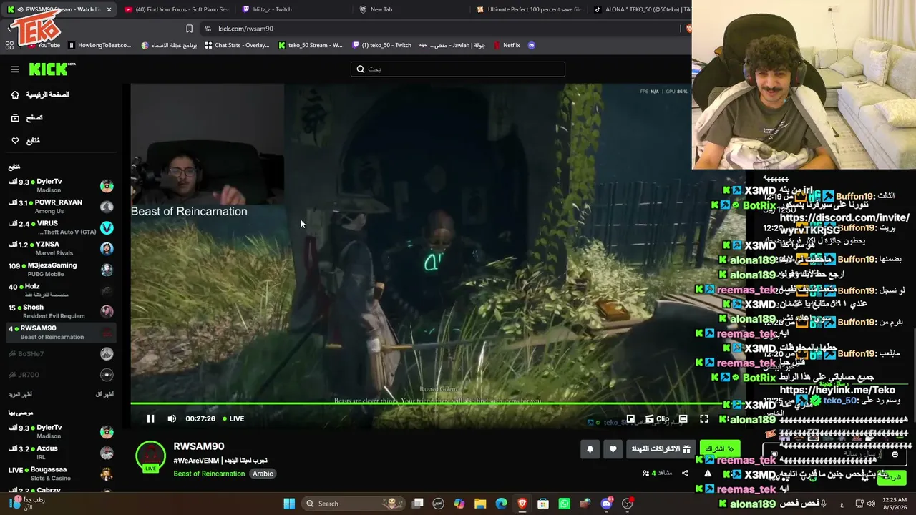Screen dimensions: 916x515
Task: Toggle the notification bell for RWSAM90
Action: [x=590, y=449]
